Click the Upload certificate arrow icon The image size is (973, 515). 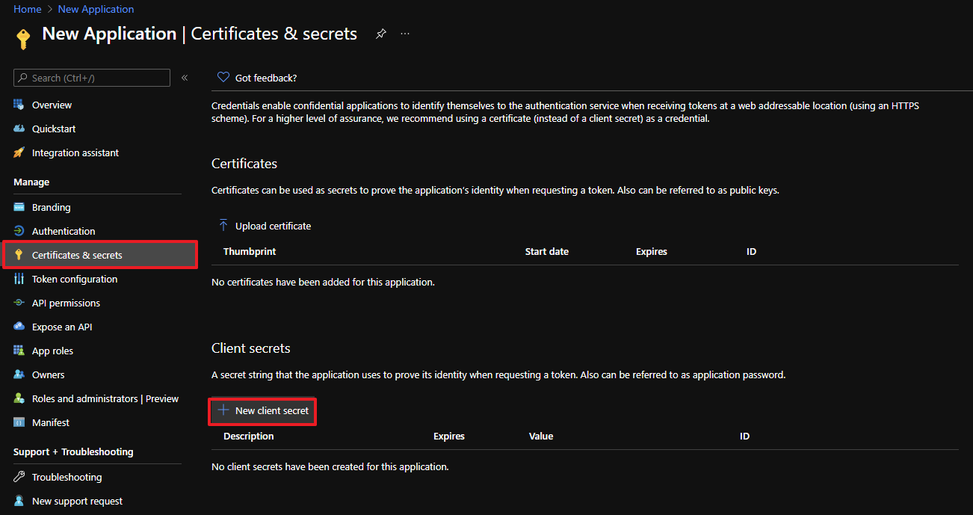click(x=223, y=226)
